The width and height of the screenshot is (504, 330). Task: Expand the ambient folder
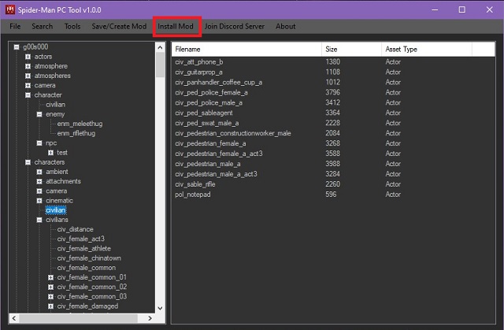click(x=39, y=172)
